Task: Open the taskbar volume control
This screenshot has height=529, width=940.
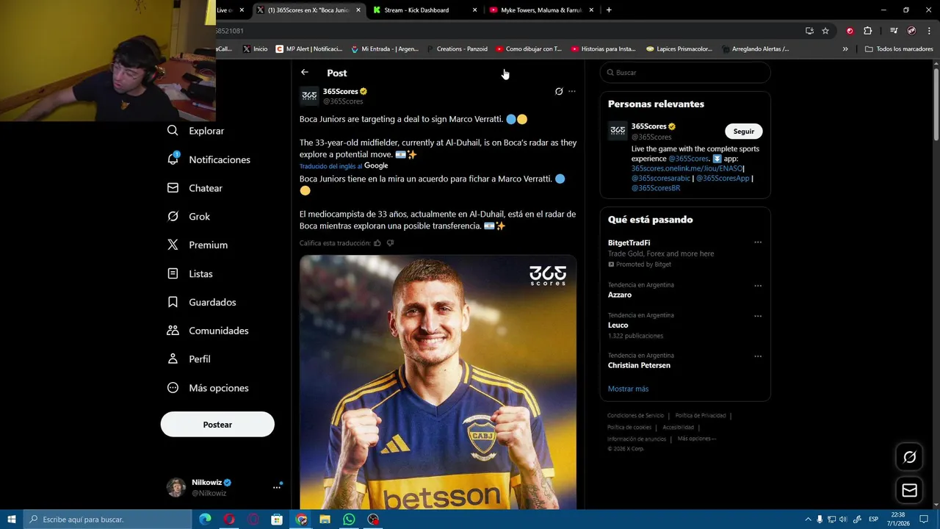Action: 842,519
